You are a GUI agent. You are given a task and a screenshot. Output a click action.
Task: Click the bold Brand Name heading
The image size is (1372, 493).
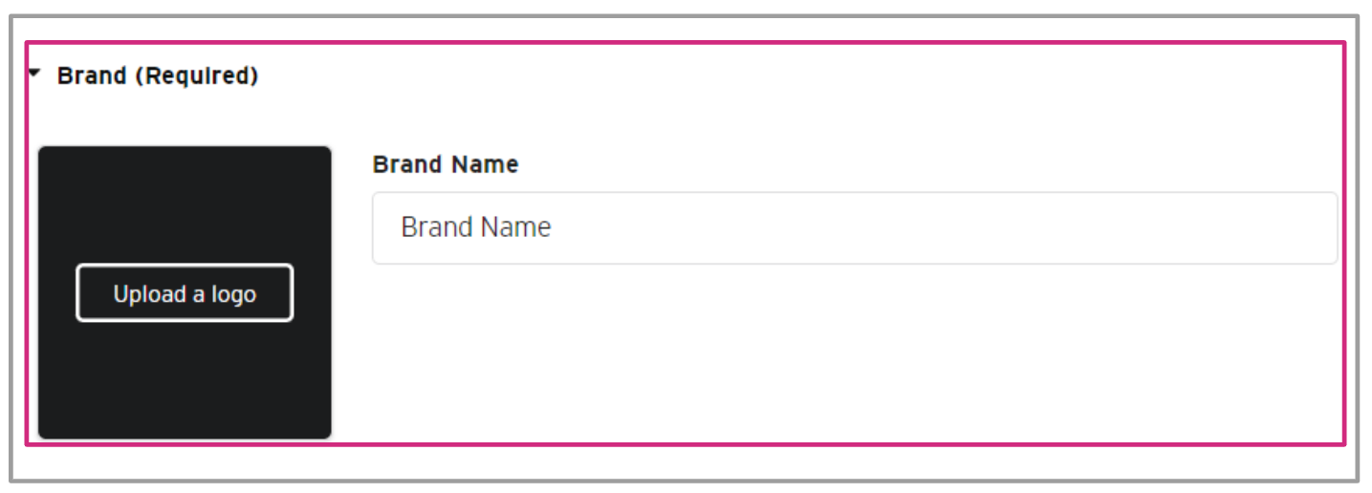coord(446,165)
